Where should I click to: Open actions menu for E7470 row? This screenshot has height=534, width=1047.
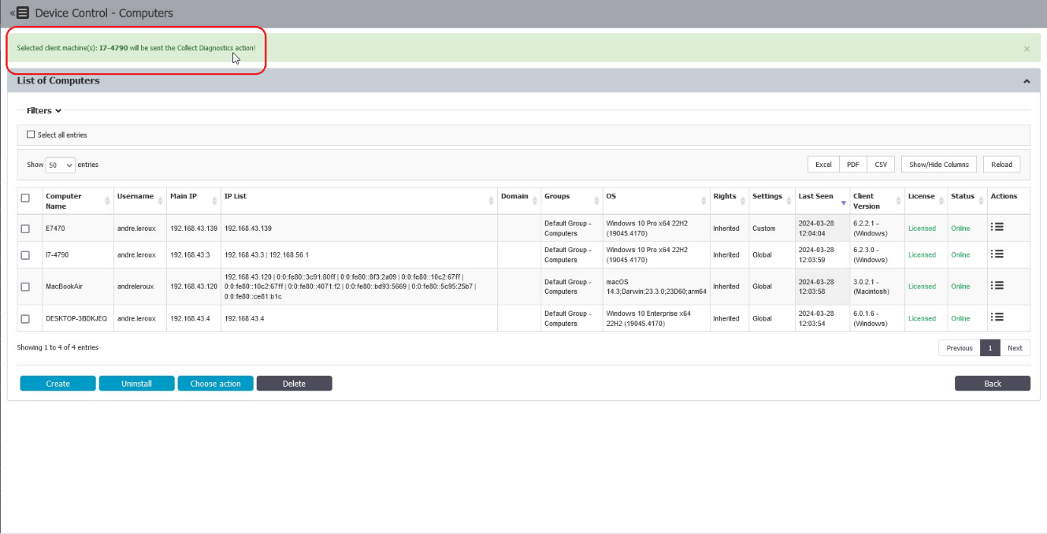(998, 227)
